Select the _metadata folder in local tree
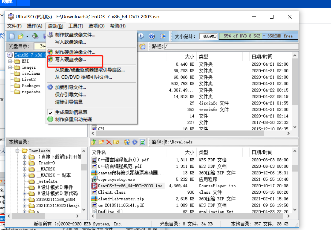 pos(47,181)
